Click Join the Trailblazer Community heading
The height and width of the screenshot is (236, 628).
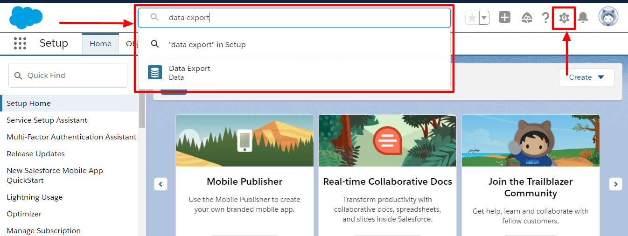point(530,187)
